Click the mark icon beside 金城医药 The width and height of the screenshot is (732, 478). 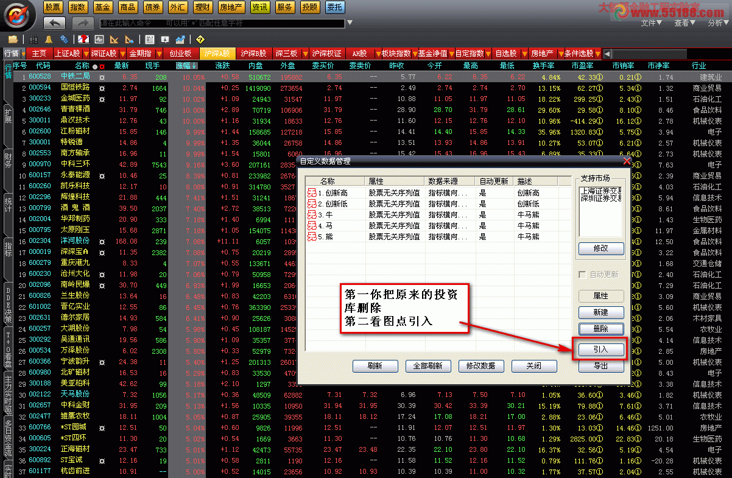102,99
